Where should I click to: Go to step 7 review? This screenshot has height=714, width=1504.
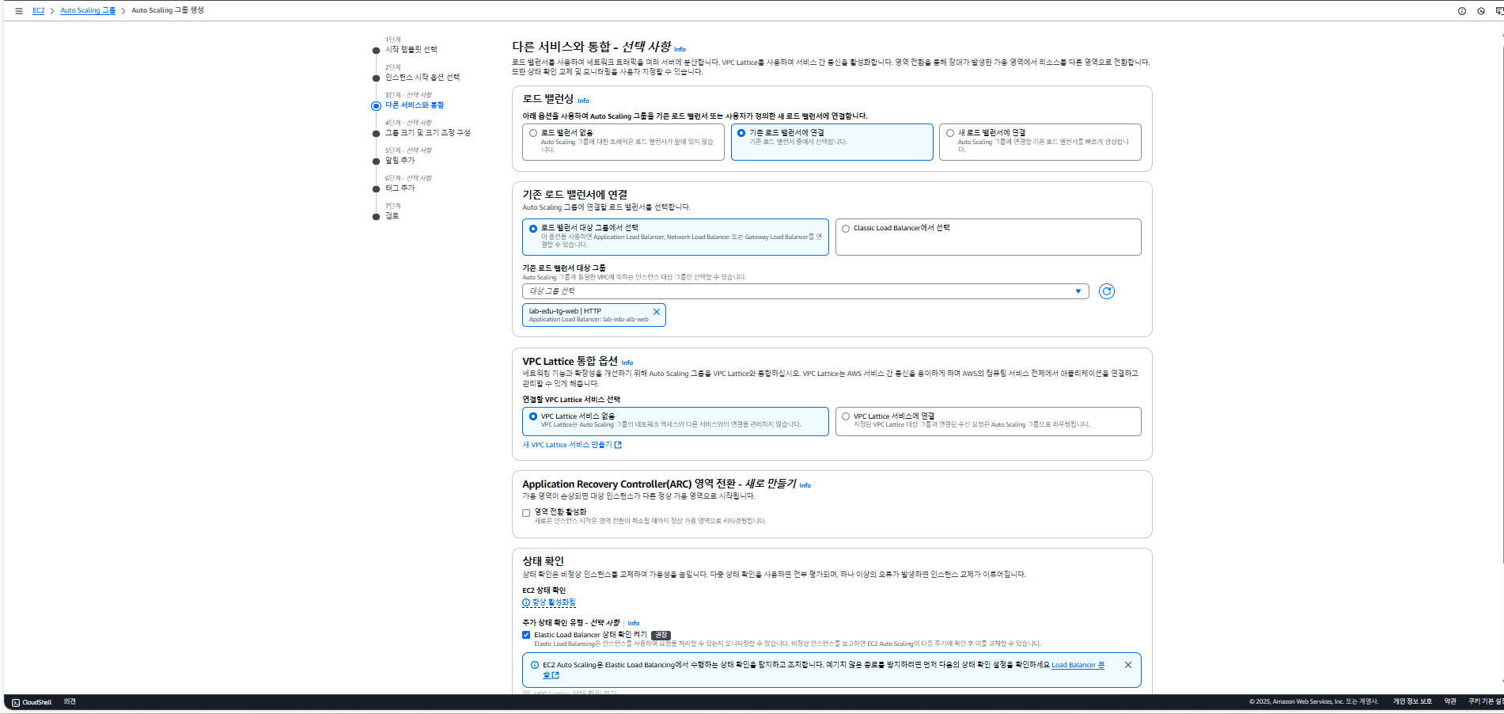point(392,215)
